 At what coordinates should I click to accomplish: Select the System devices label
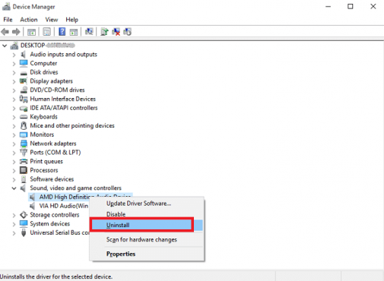[49, 224]
